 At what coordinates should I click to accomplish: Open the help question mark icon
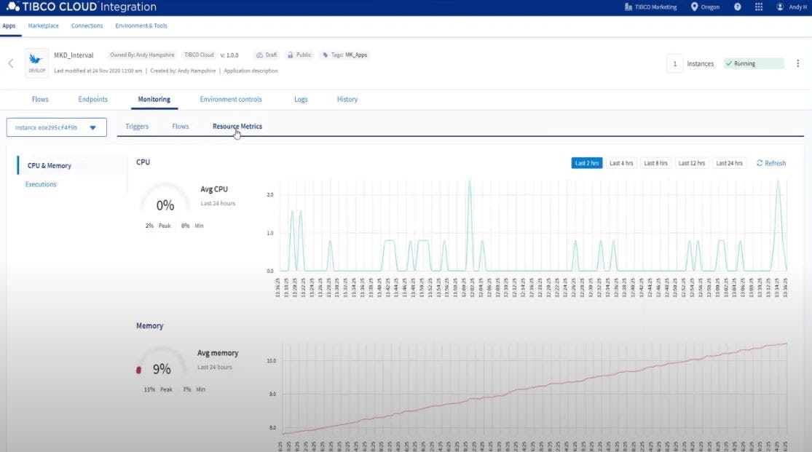738,7
